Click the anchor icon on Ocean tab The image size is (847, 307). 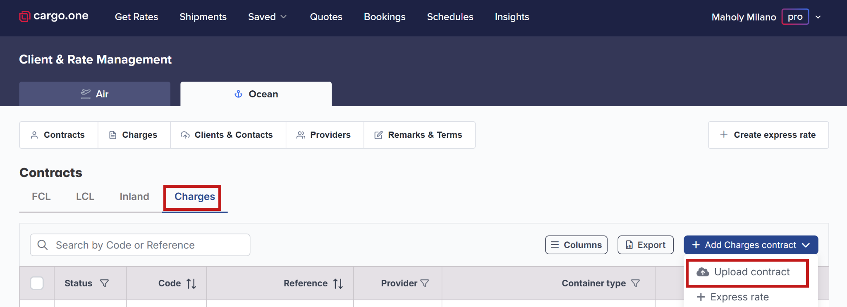click(239, 94)
